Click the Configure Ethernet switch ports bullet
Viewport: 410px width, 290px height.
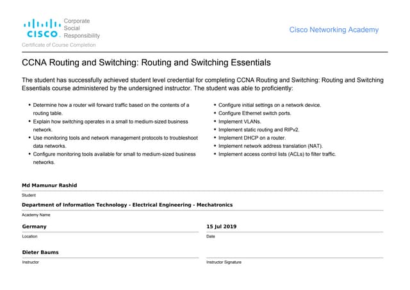254,113
